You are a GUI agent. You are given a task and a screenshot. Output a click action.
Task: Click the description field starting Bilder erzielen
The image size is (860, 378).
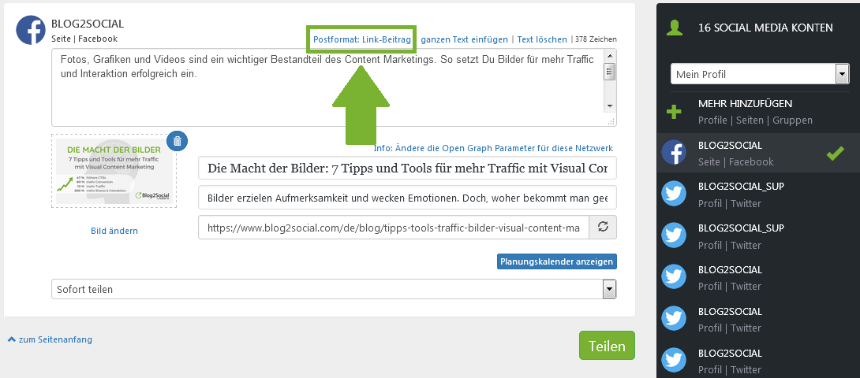[x=407, y=198]
